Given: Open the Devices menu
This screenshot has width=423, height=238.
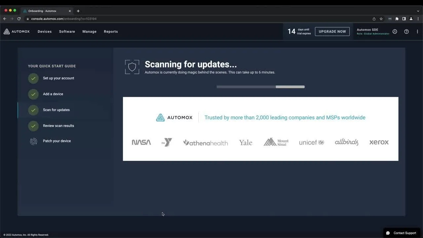Looking at the screenshot, I should pos(45,31).
